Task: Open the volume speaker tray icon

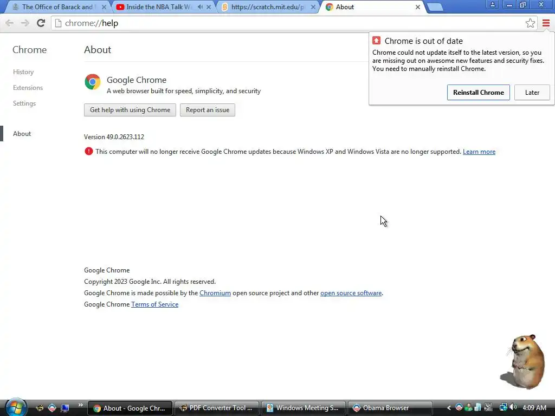Action: point(513,407)
